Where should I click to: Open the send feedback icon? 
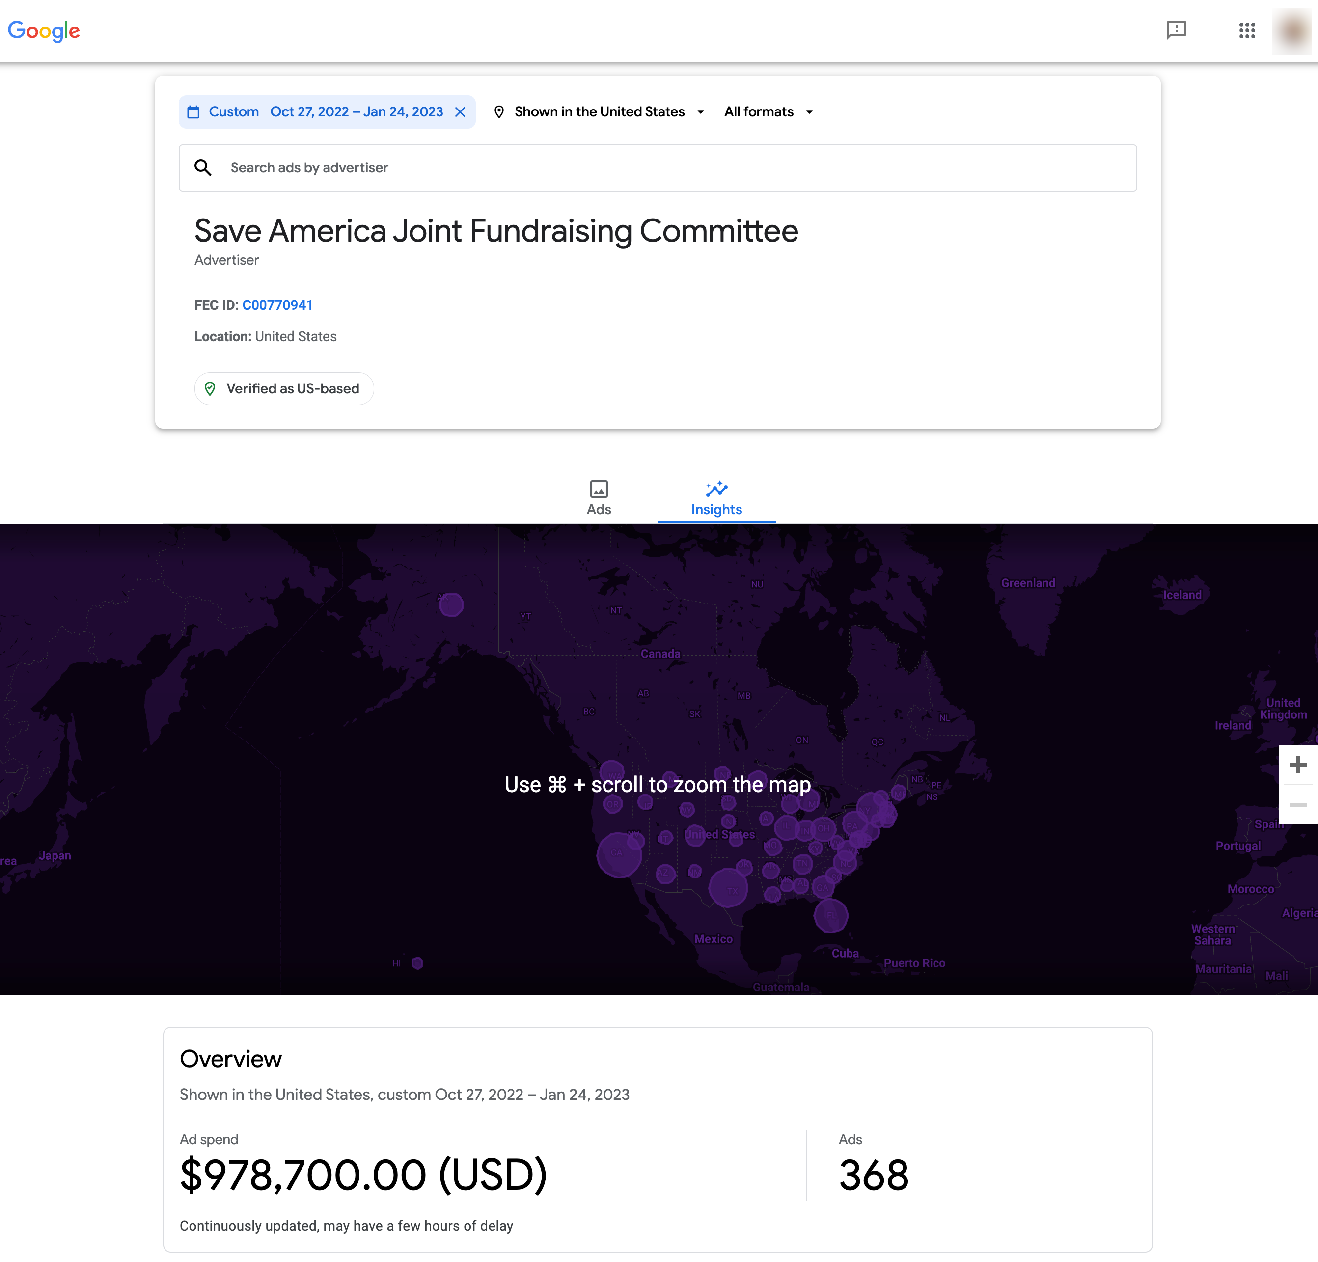[1176, 30]
